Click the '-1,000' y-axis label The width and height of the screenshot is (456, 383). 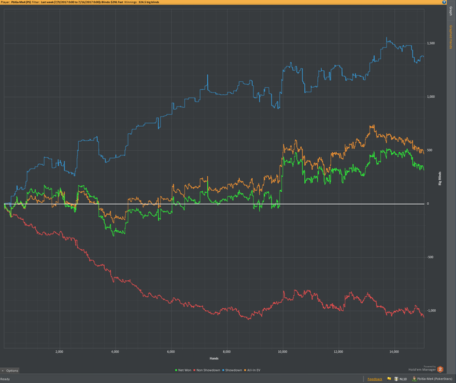pyautogui.click(x=431, y=311)
